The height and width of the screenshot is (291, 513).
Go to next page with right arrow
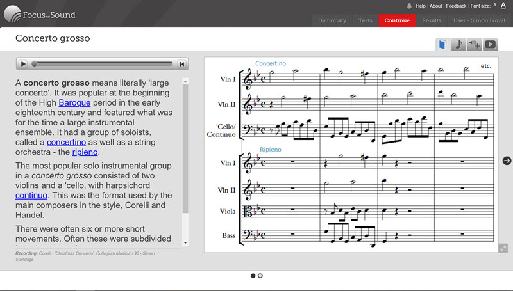click(507, 161)
